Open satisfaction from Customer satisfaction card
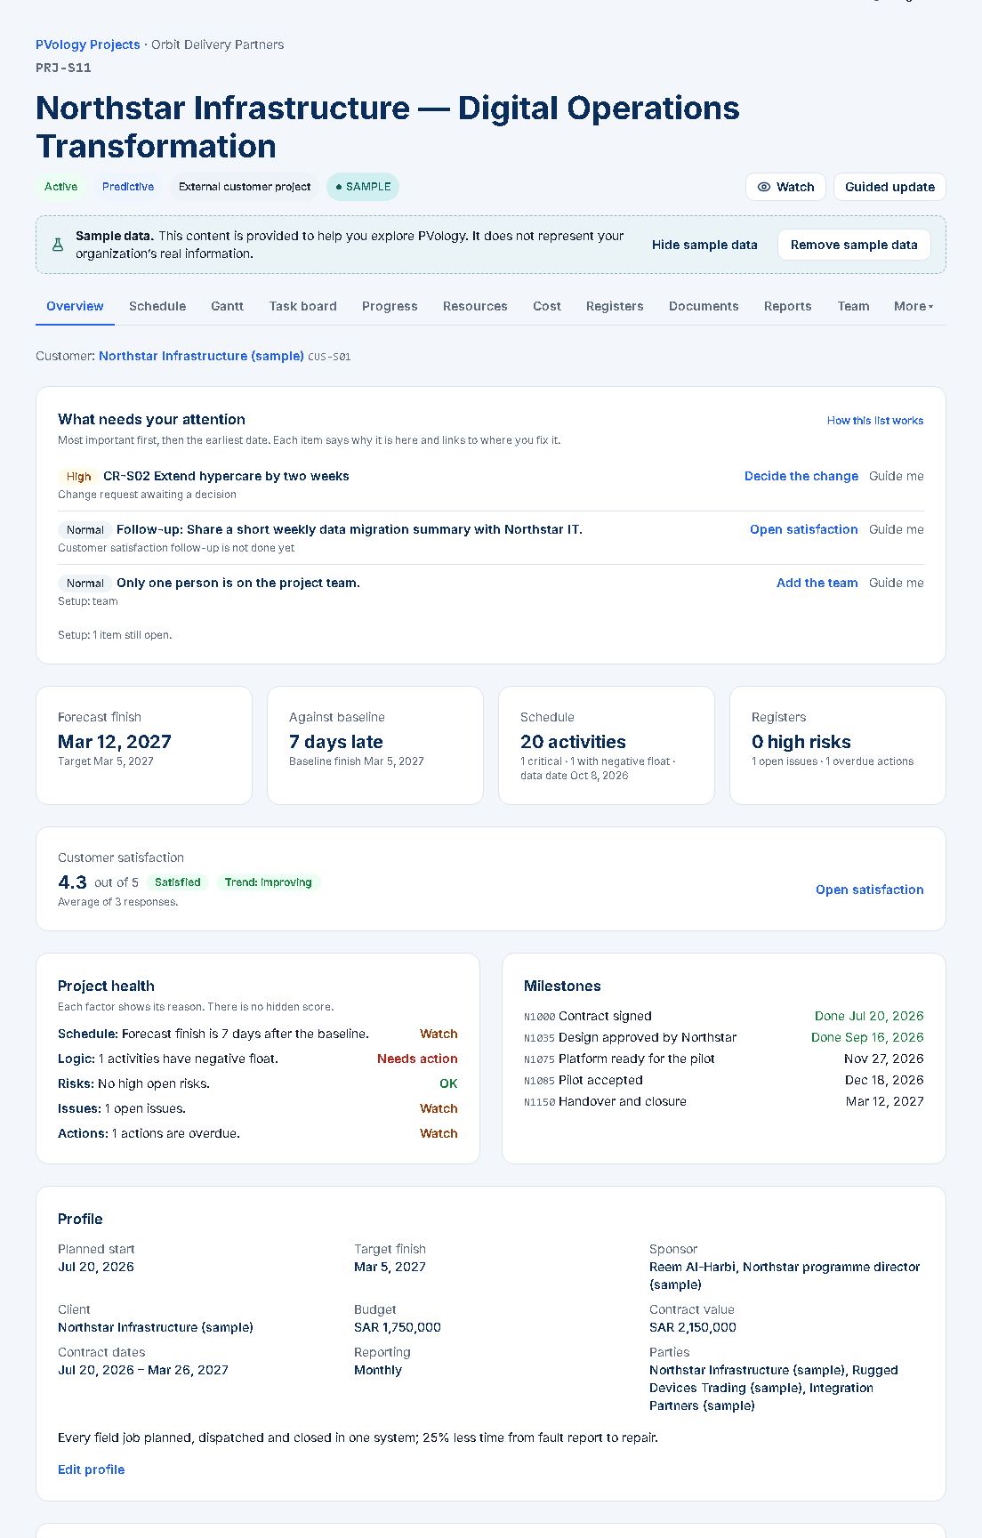 [870, 890]
